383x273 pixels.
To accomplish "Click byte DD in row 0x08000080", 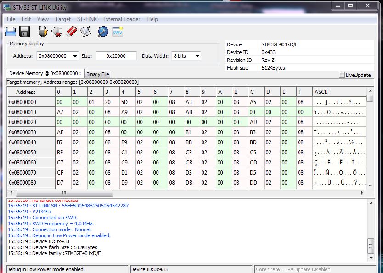I will (256, 182).
